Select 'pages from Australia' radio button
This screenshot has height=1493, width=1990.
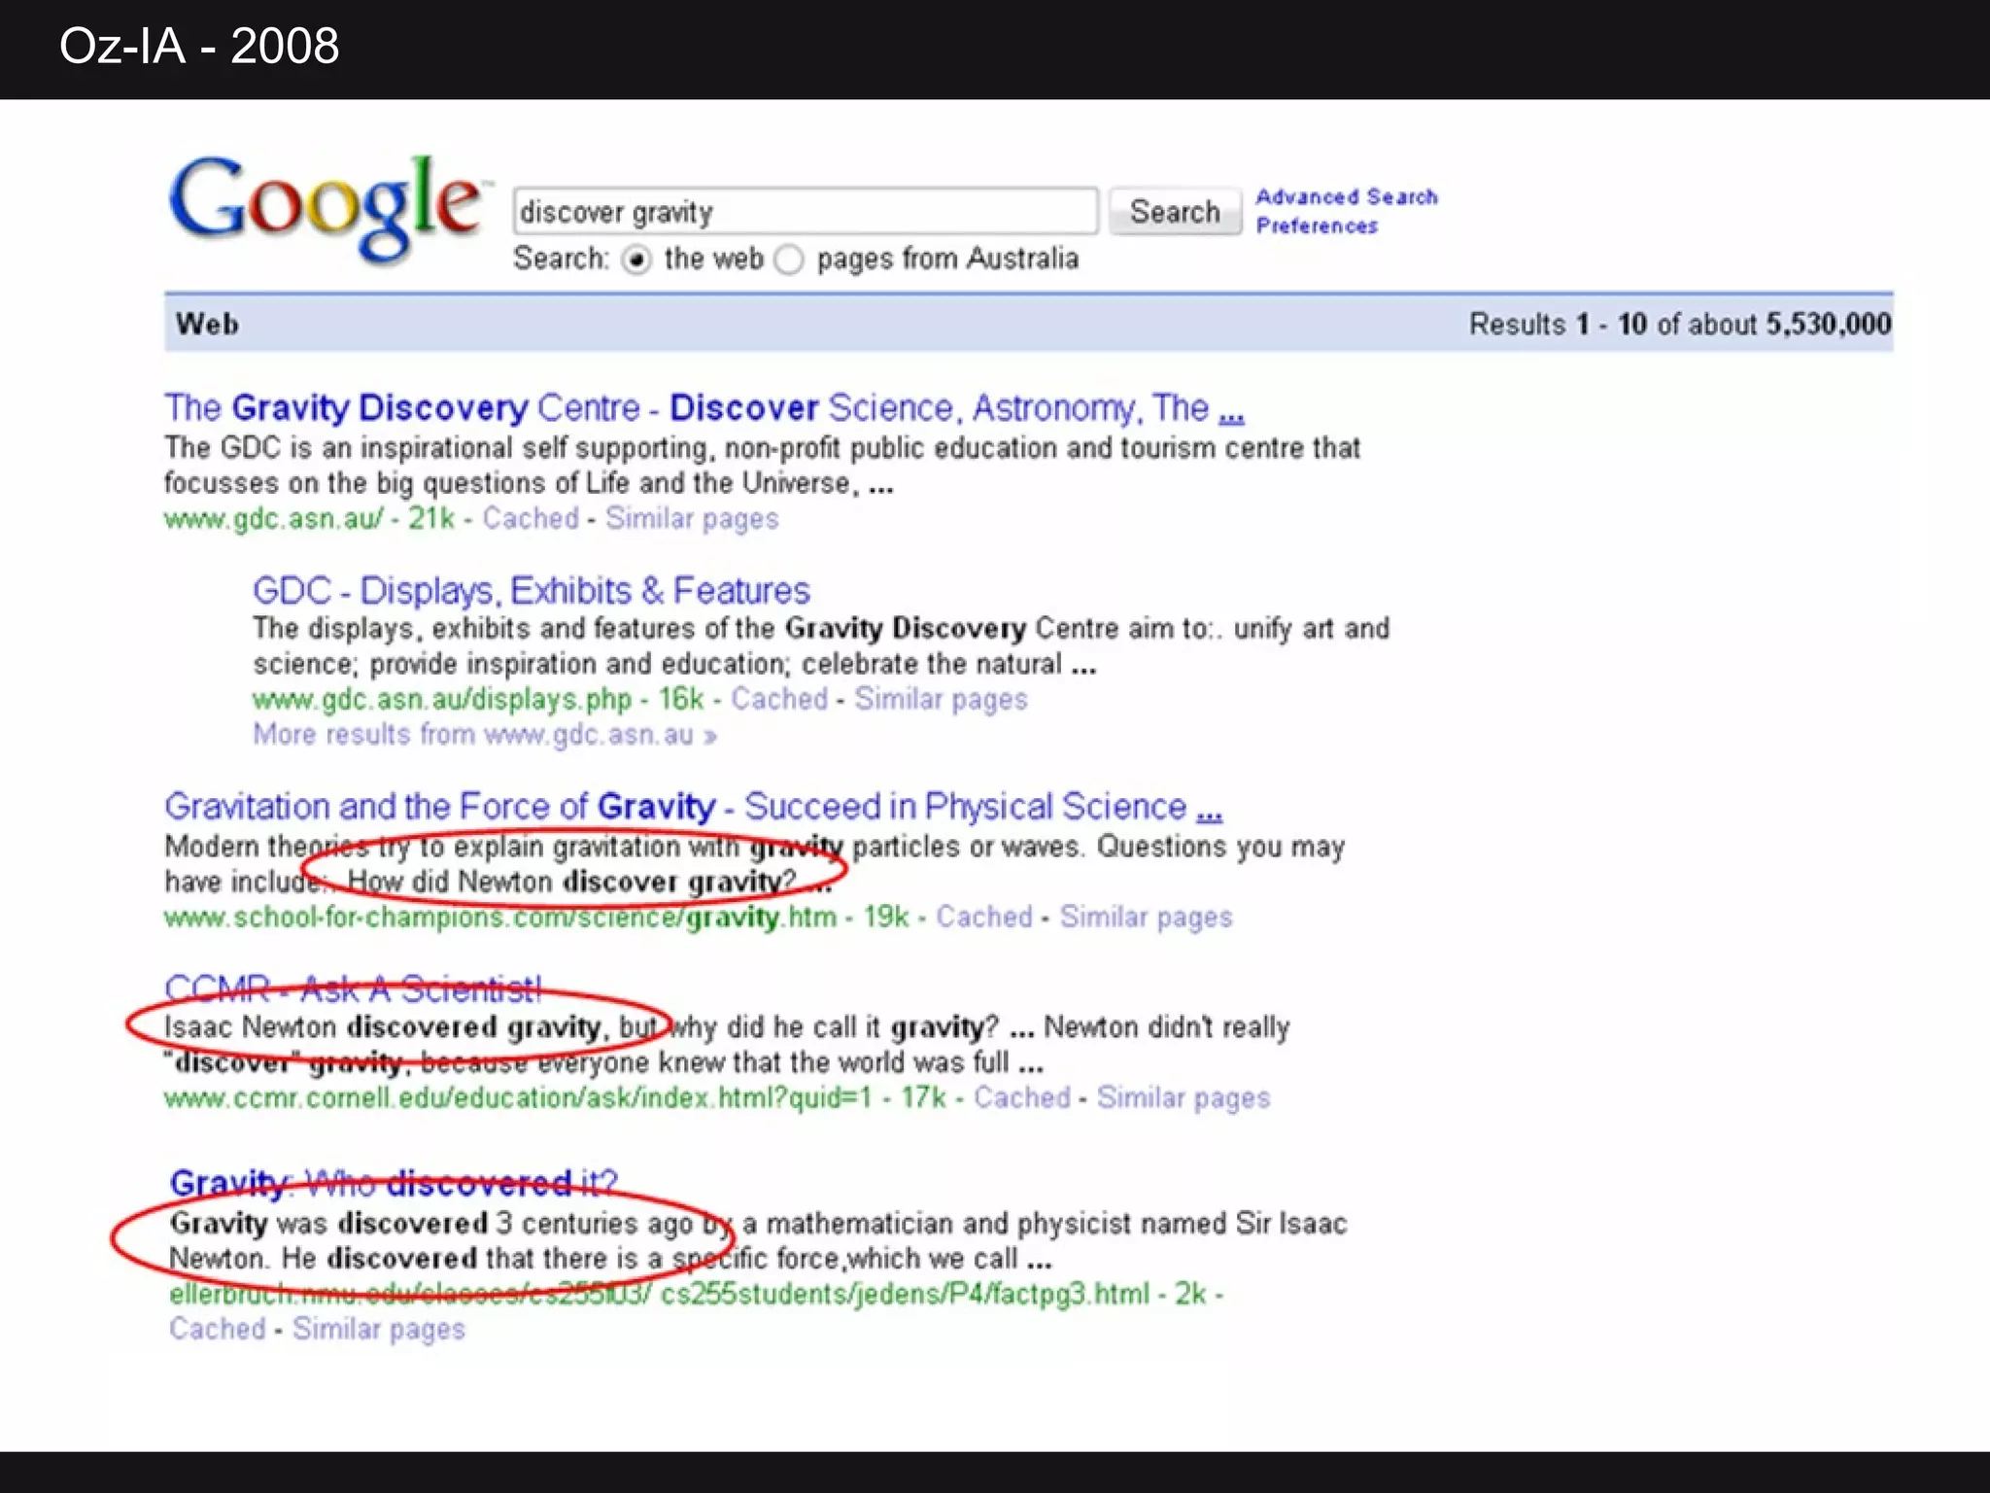click(790, 260)
